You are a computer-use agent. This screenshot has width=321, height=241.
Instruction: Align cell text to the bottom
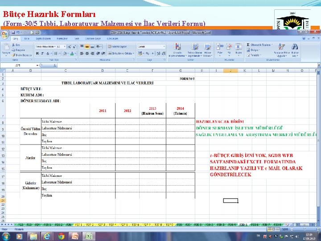[x=92, y=47]
